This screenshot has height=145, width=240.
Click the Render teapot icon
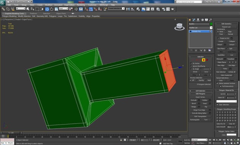click(173, 9)
